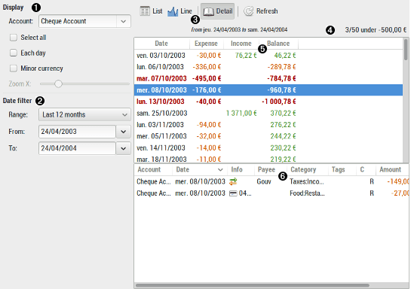Open the Account combo box dropdown

tap(124, 21)
